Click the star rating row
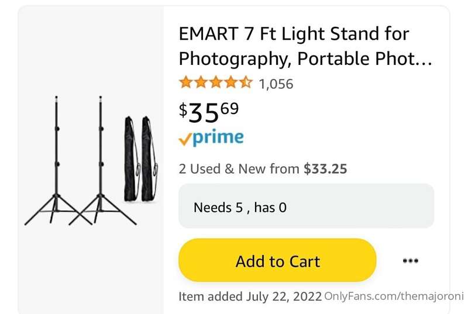The width and height of the screenshot is (468, 314). (x=216, y=82)
